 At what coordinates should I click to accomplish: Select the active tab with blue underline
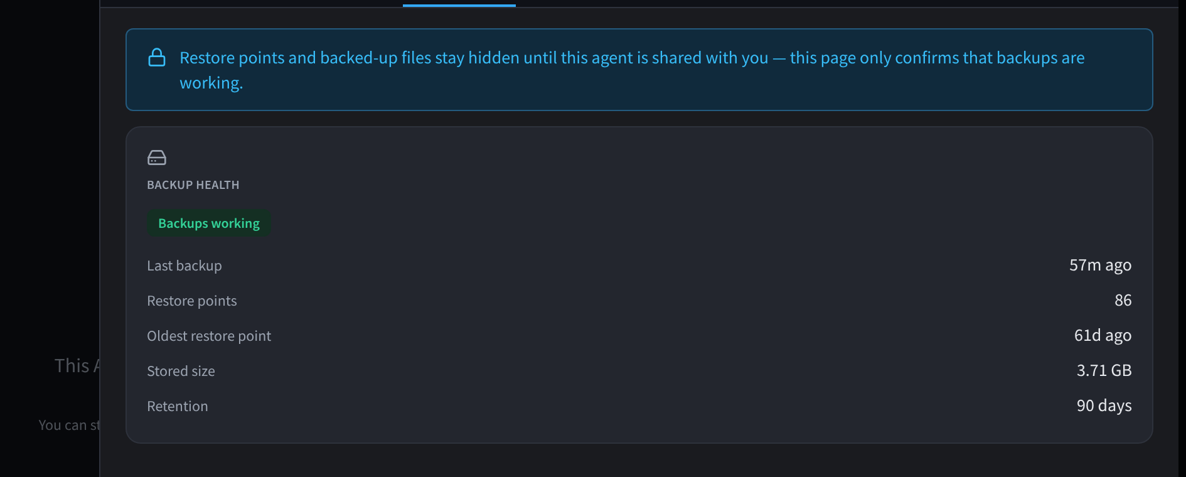point(459,4)
